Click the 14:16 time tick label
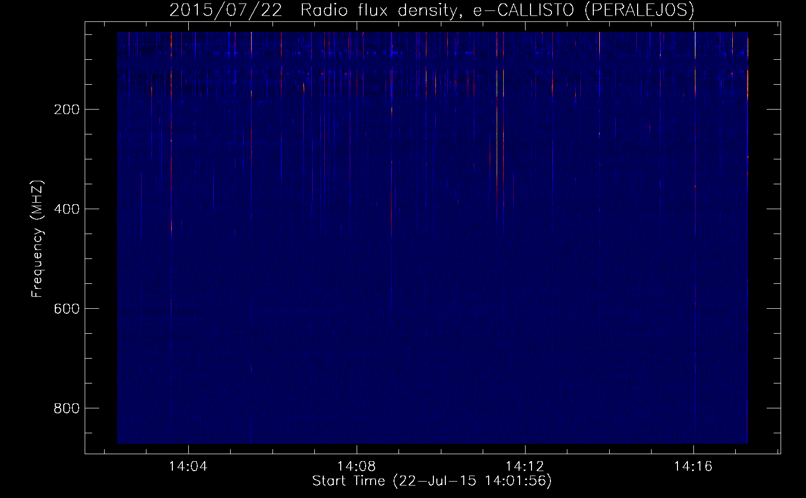Image resolution: width=806 pixels, height=498 pixels. click(x=693, y=467)
